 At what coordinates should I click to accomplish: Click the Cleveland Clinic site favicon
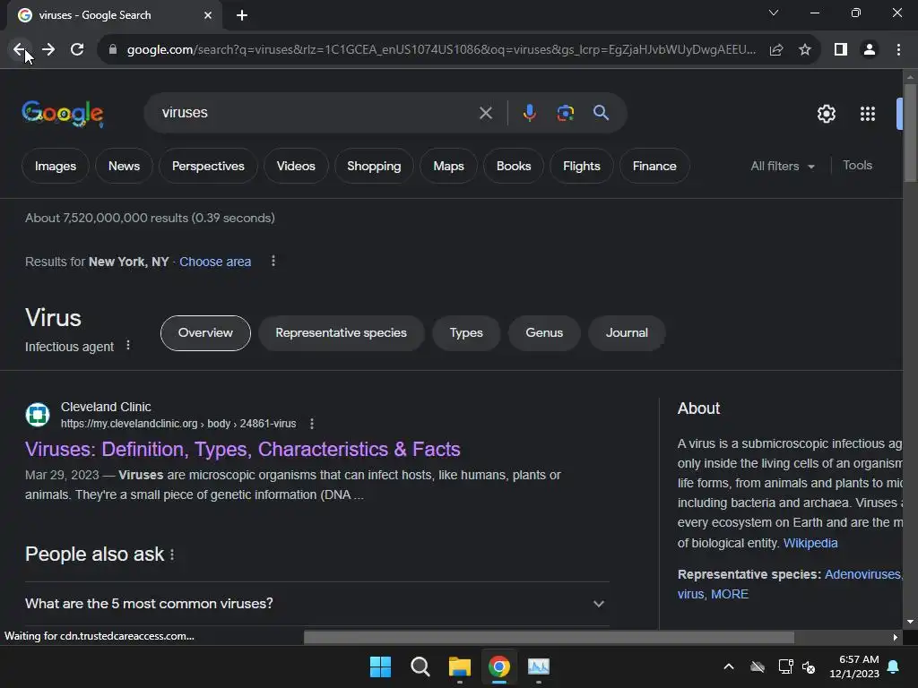click(38, 415)
